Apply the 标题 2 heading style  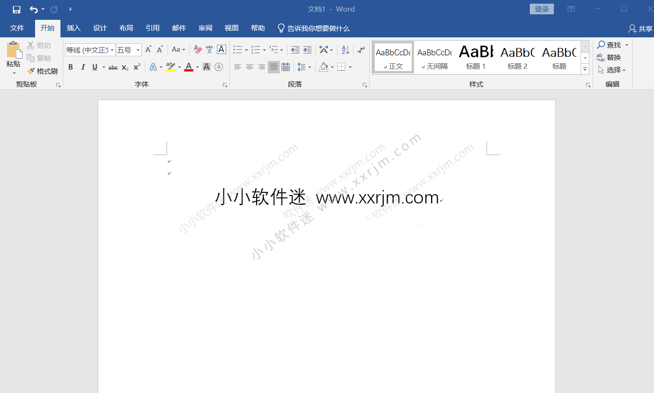click(517, 57)
